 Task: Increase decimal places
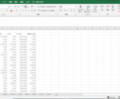[x=71, y=10]
